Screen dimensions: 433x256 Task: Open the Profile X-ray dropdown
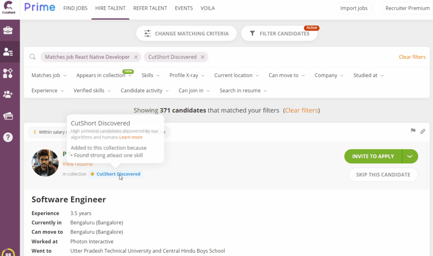point(187,75)
